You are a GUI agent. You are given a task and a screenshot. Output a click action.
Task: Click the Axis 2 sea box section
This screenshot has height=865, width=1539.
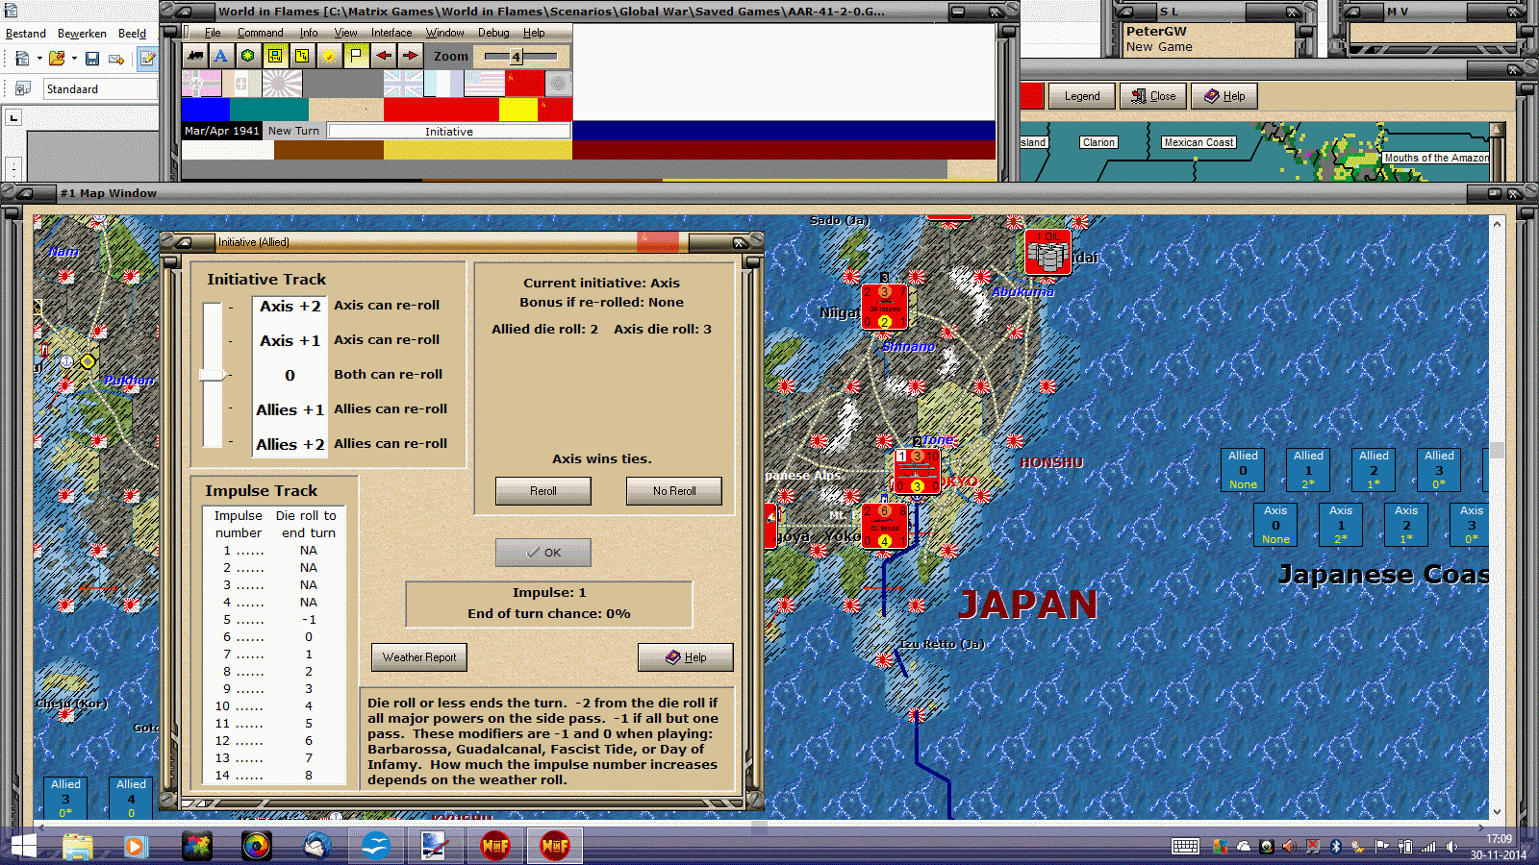coord(1406,525)
